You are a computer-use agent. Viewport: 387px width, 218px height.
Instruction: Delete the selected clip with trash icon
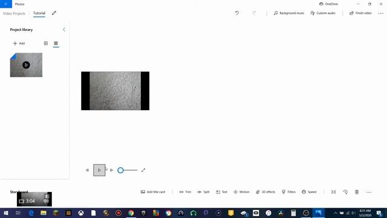(357, 192)
